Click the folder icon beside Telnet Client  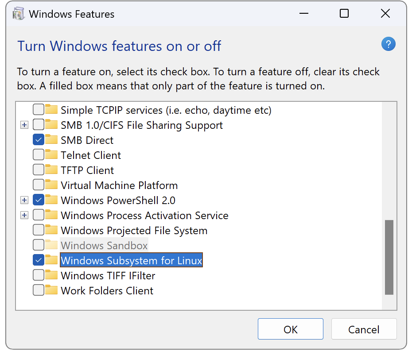click(51, 154)
